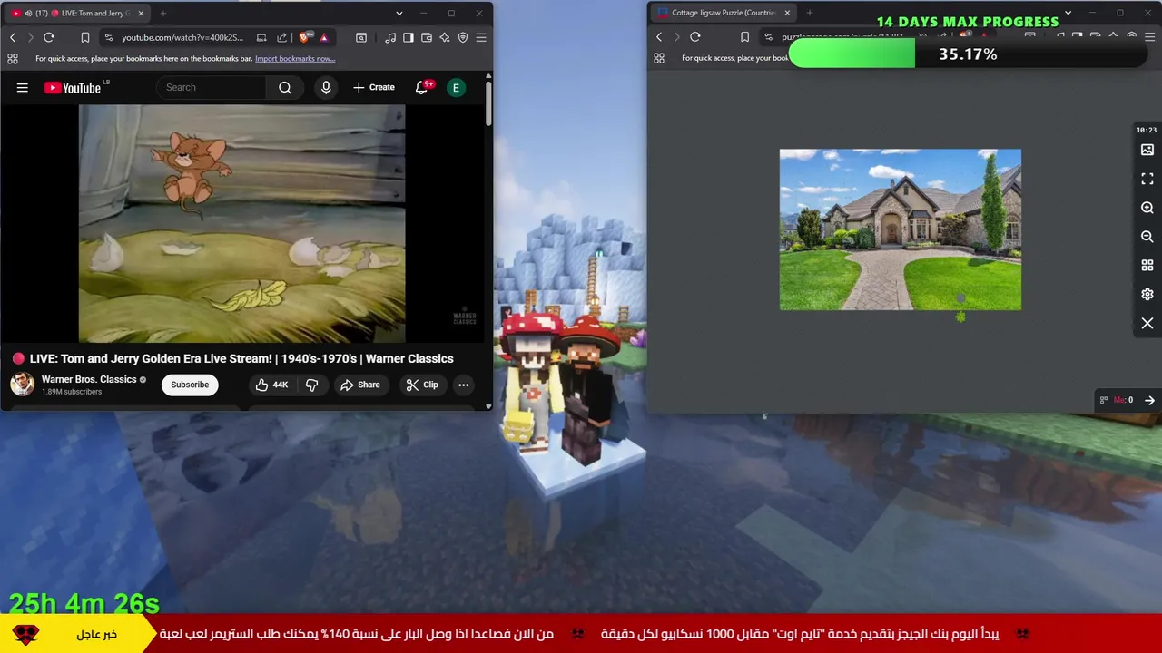Zoom out on the jigsaw puzzle

[x=1147, y=237]
